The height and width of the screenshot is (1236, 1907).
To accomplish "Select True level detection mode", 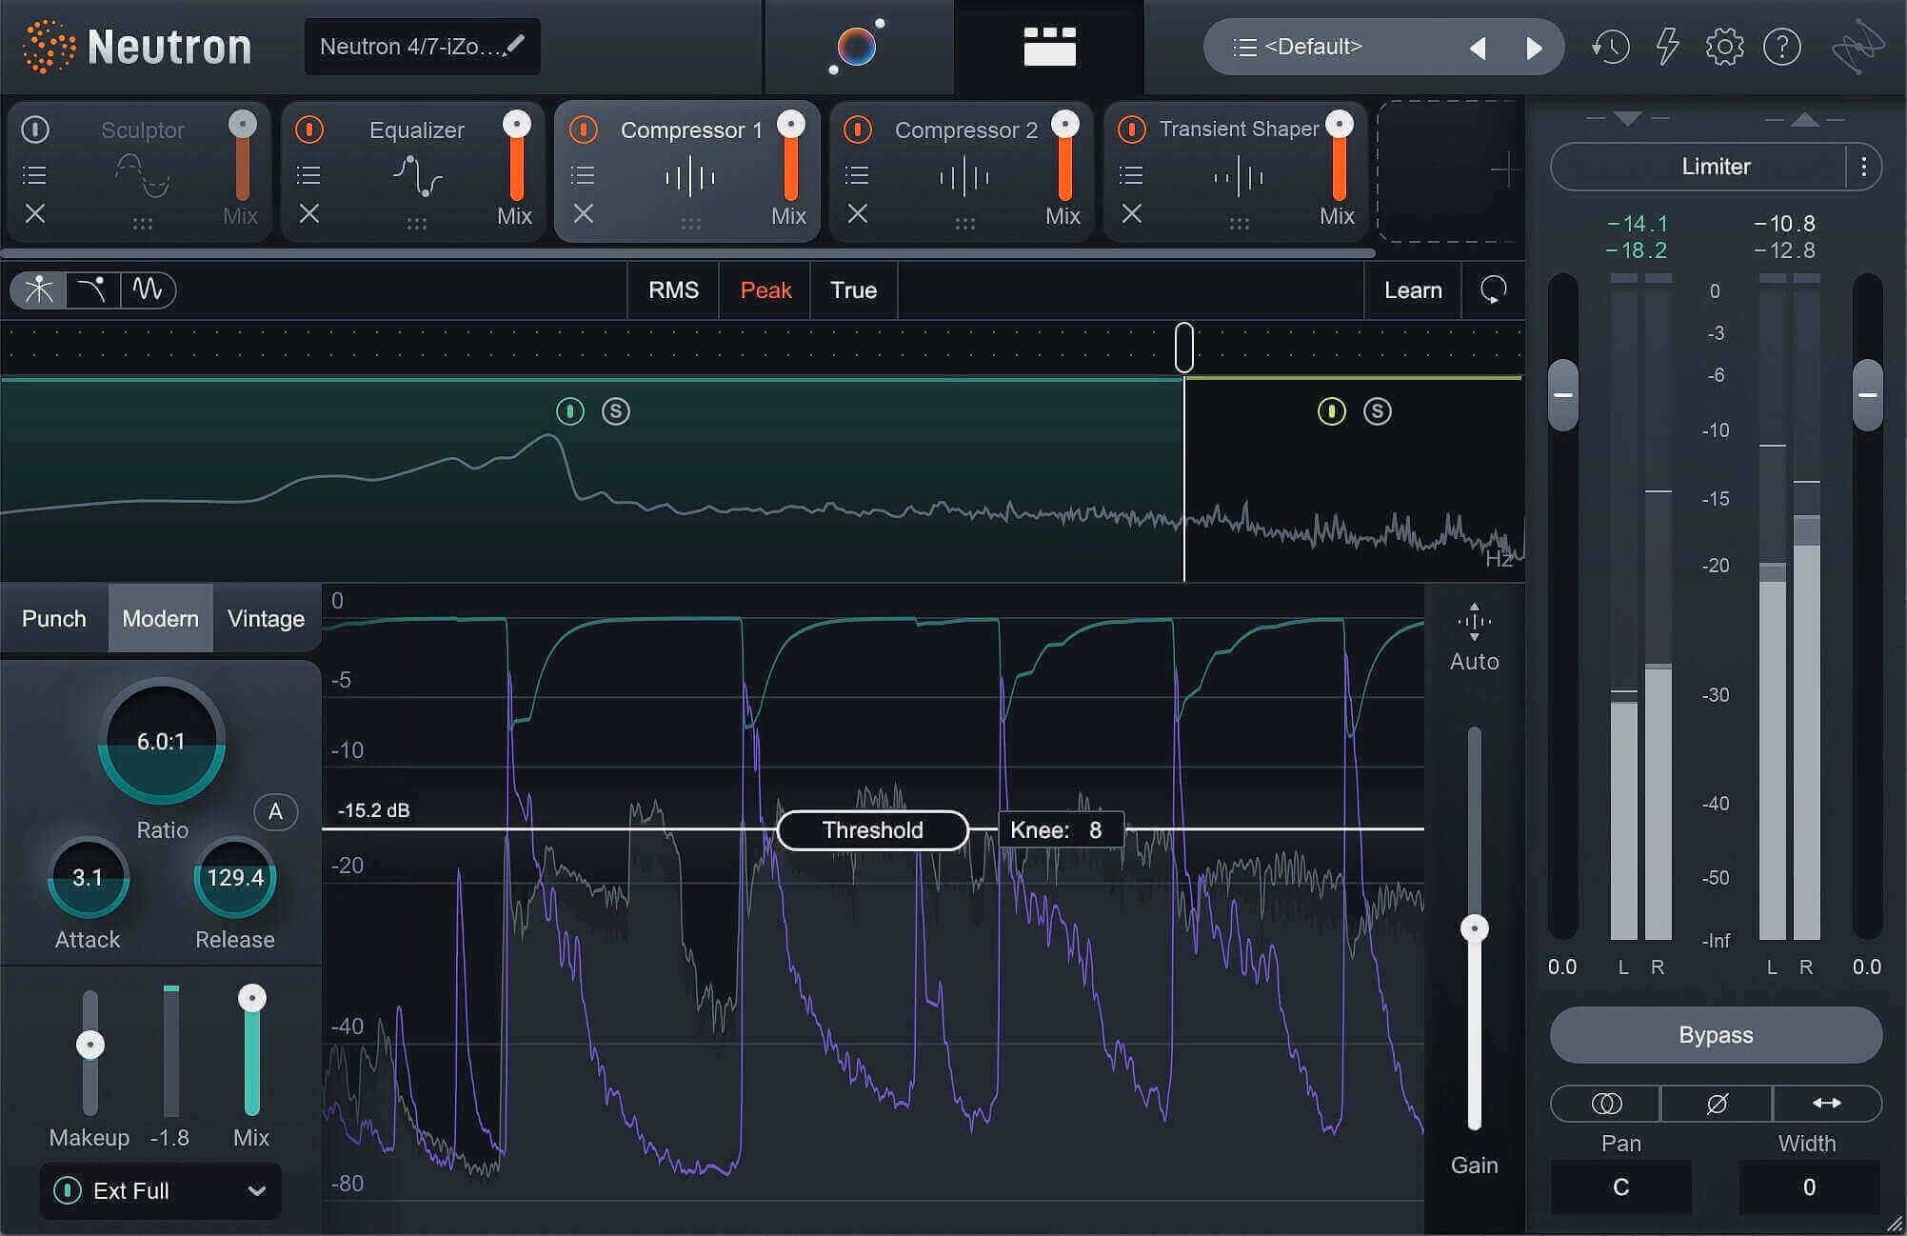I will (853, 289).
